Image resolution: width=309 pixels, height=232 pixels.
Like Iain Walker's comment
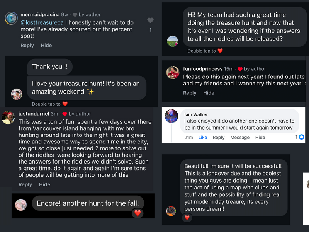[203, 138]
